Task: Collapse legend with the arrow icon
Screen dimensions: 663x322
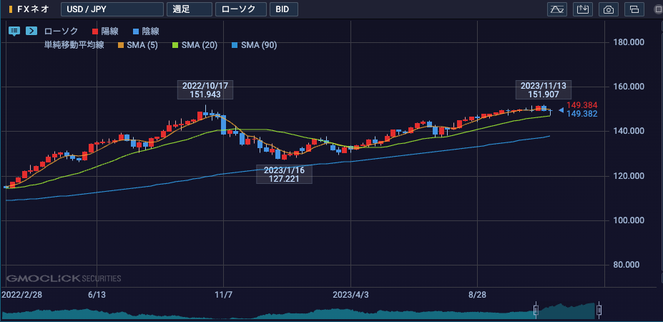Action: (x=31, y=31)
